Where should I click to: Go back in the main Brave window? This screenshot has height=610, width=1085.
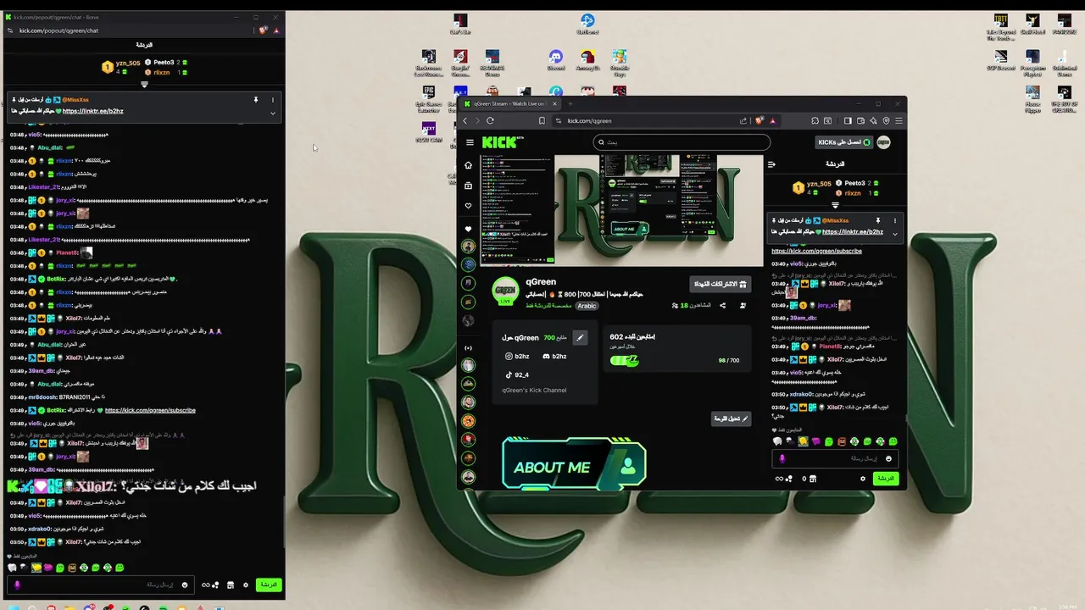click(x=465, y=121)
